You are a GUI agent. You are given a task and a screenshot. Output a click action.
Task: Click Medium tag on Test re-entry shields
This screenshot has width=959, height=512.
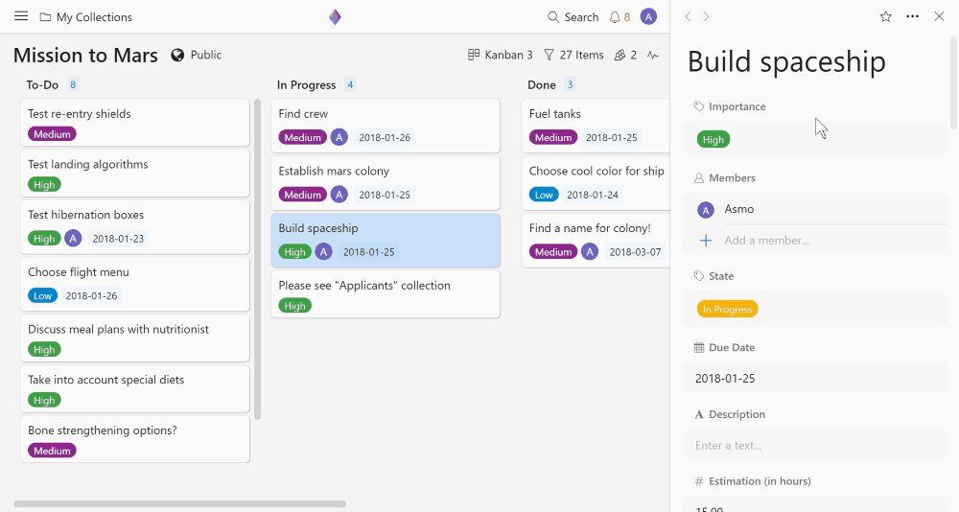click(52, 134)
